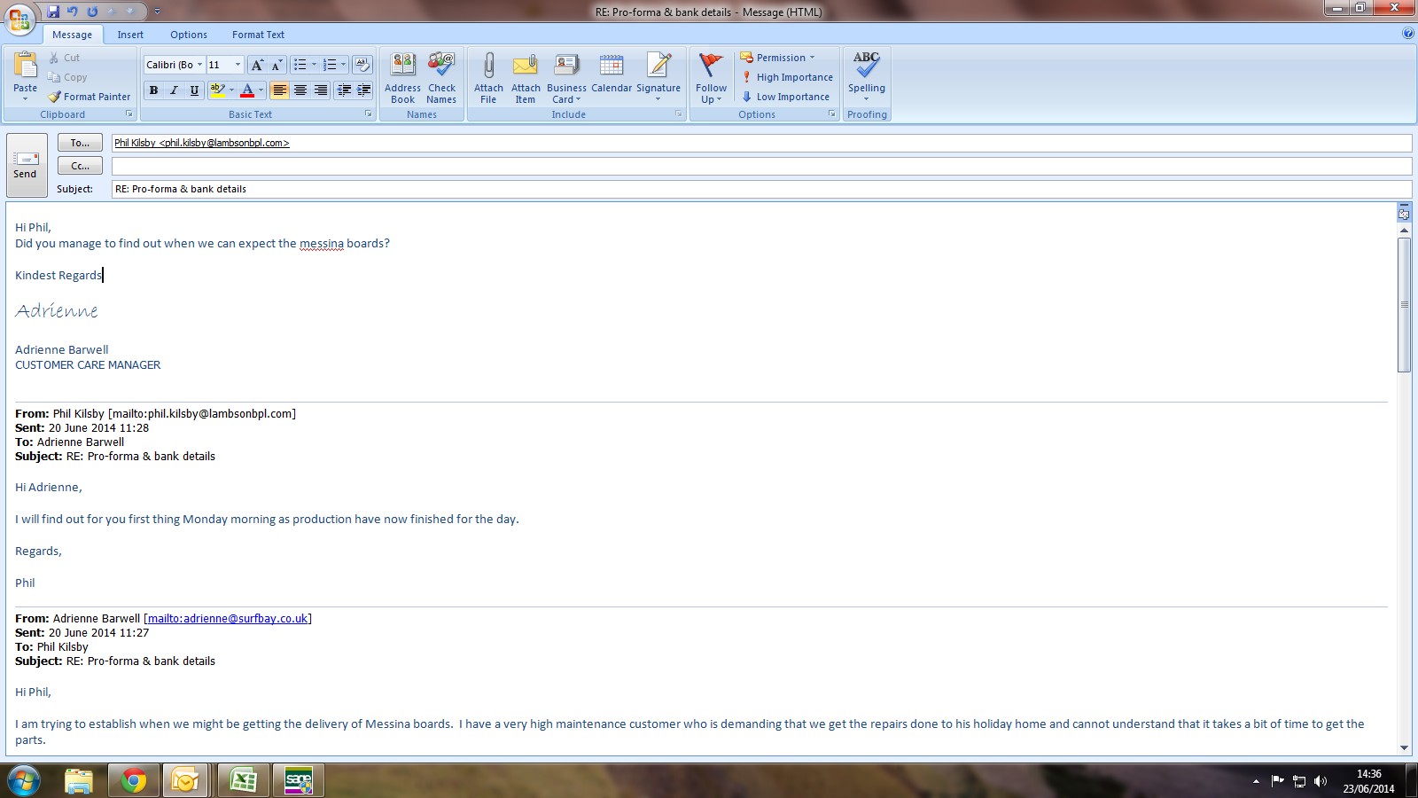1418x798 pixels.
Task: Open Excel from the taskbar
Action: pyautogui.click(x=244, y=780)
